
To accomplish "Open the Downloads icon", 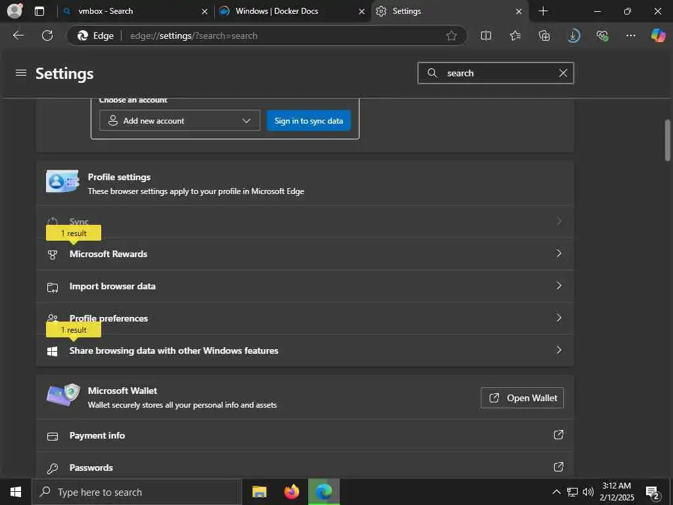I will (x=573, y=36).
